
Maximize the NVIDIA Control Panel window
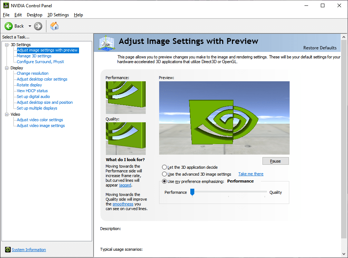coord(323,5)
